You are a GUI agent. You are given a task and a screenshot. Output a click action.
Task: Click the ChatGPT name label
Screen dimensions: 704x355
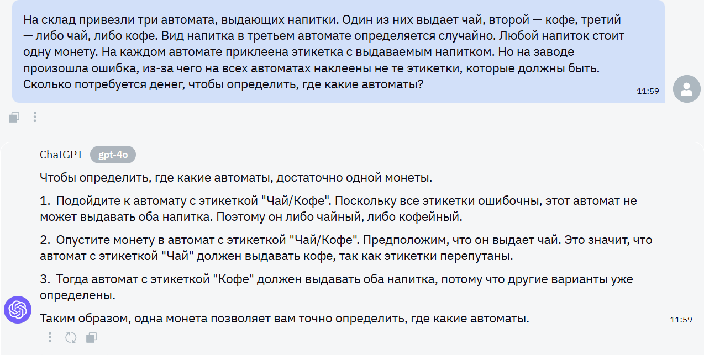(x=60, y=155)
